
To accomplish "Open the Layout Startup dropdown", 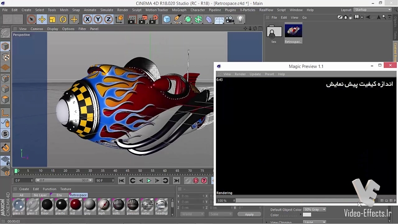I will click(x=373, y=10).
